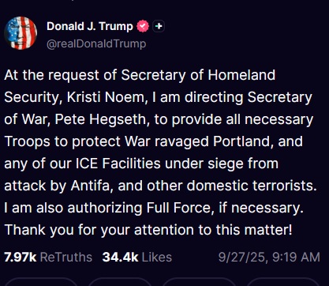Open the 9/27/25, 9:19 AM timestamp
Viewport: 329px width, 286px height.
[269, 257]
